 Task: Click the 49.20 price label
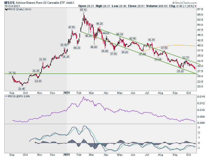click(99, 24)
